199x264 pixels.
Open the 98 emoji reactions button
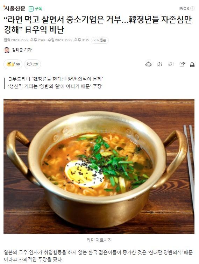point(13,64)
